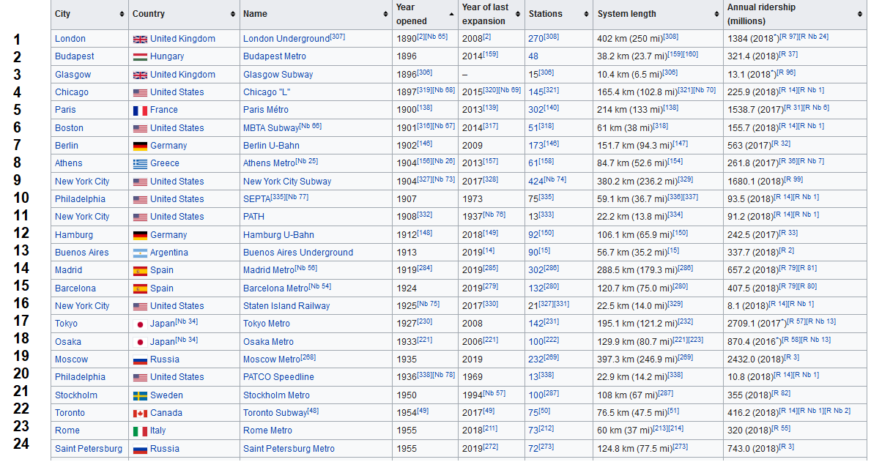Click the Italy flag icon
The width and height of the screenshot is (871, 462).
pyautogui.click(x=140, y=431)
